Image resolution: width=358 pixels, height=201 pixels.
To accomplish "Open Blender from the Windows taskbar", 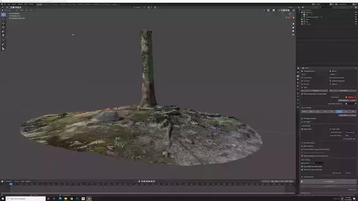I will pyautogui.click(x=89, y=199).
